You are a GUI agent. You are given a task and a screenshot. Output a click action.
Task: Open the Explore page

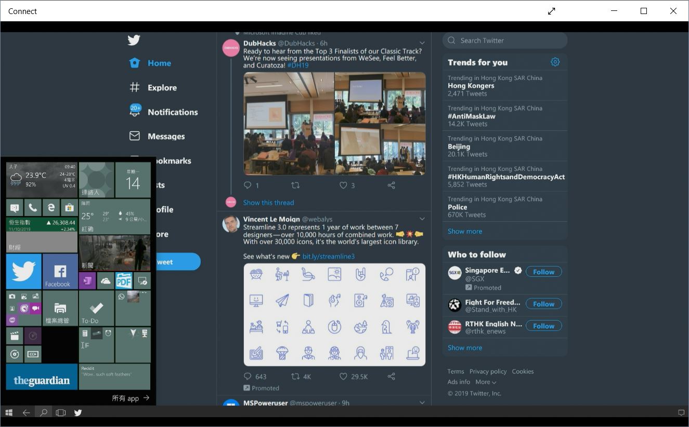153,87
